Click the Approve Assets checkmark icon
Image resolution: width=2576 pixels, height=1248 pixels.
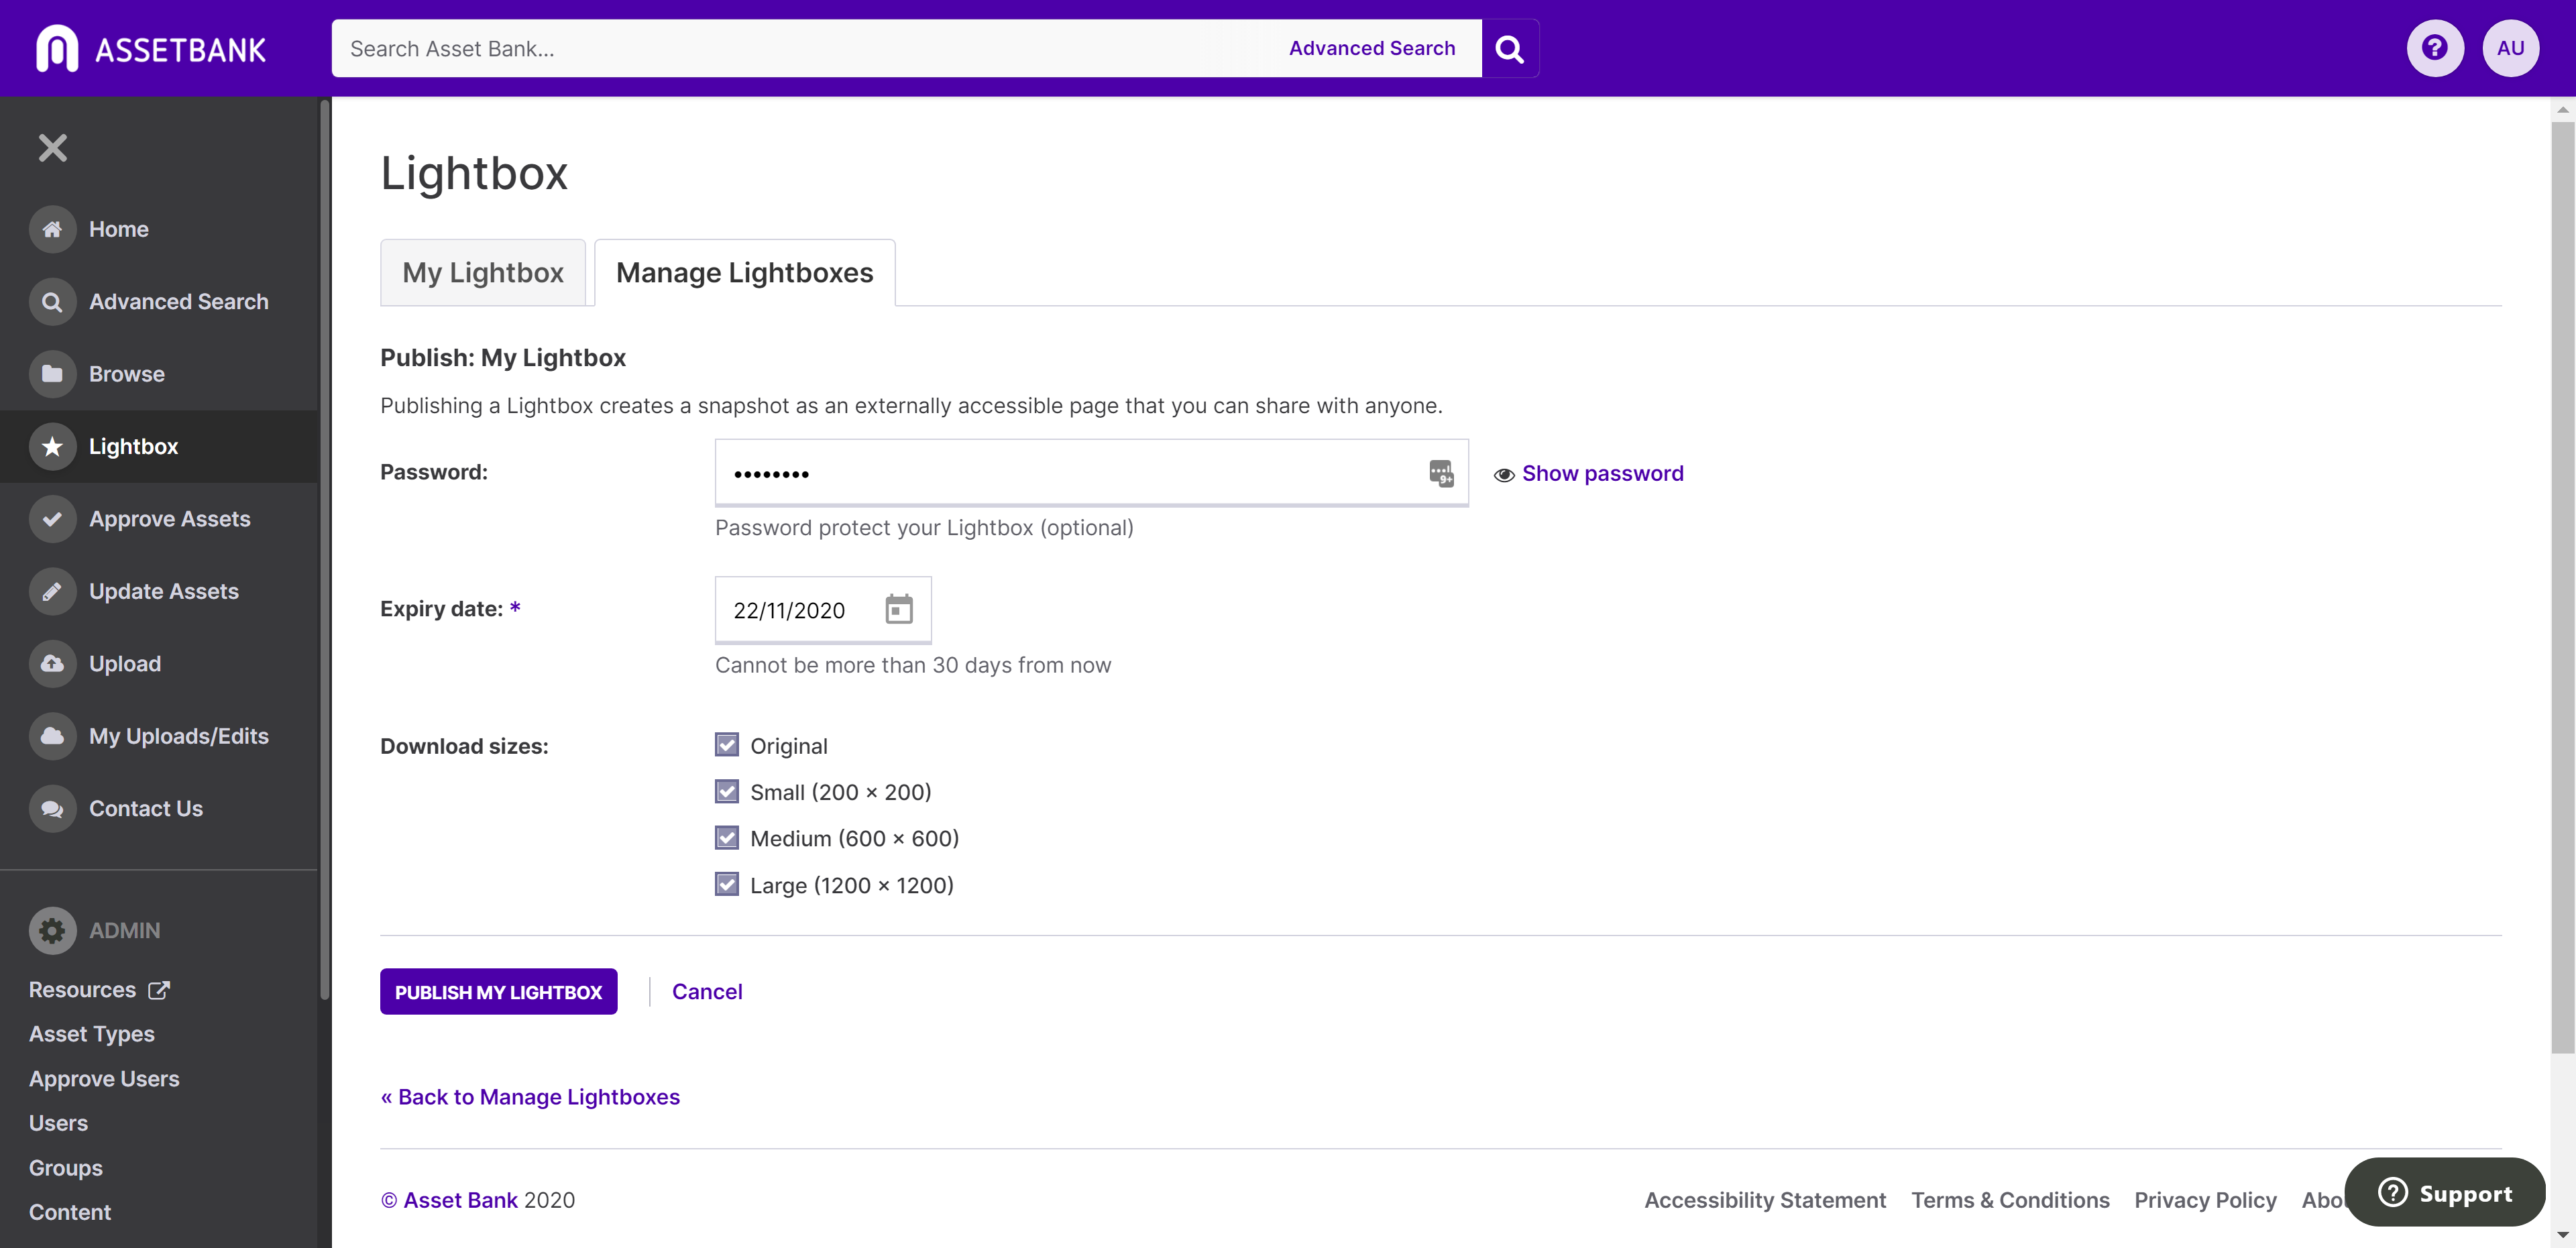(53, 519)
